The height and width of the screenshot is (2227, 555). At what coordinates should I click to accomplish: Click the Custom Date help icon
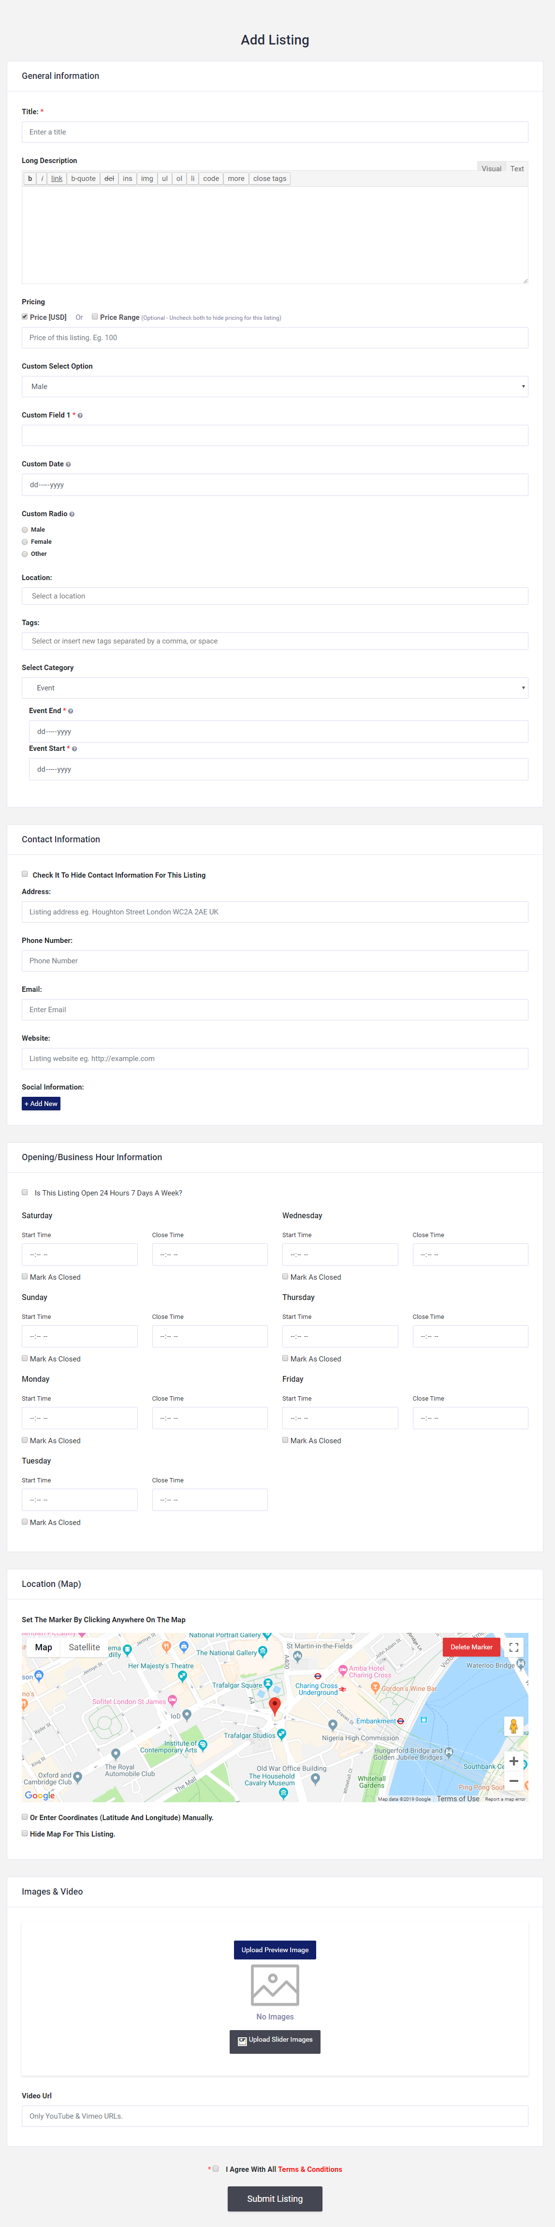click(x=68, y=464)
